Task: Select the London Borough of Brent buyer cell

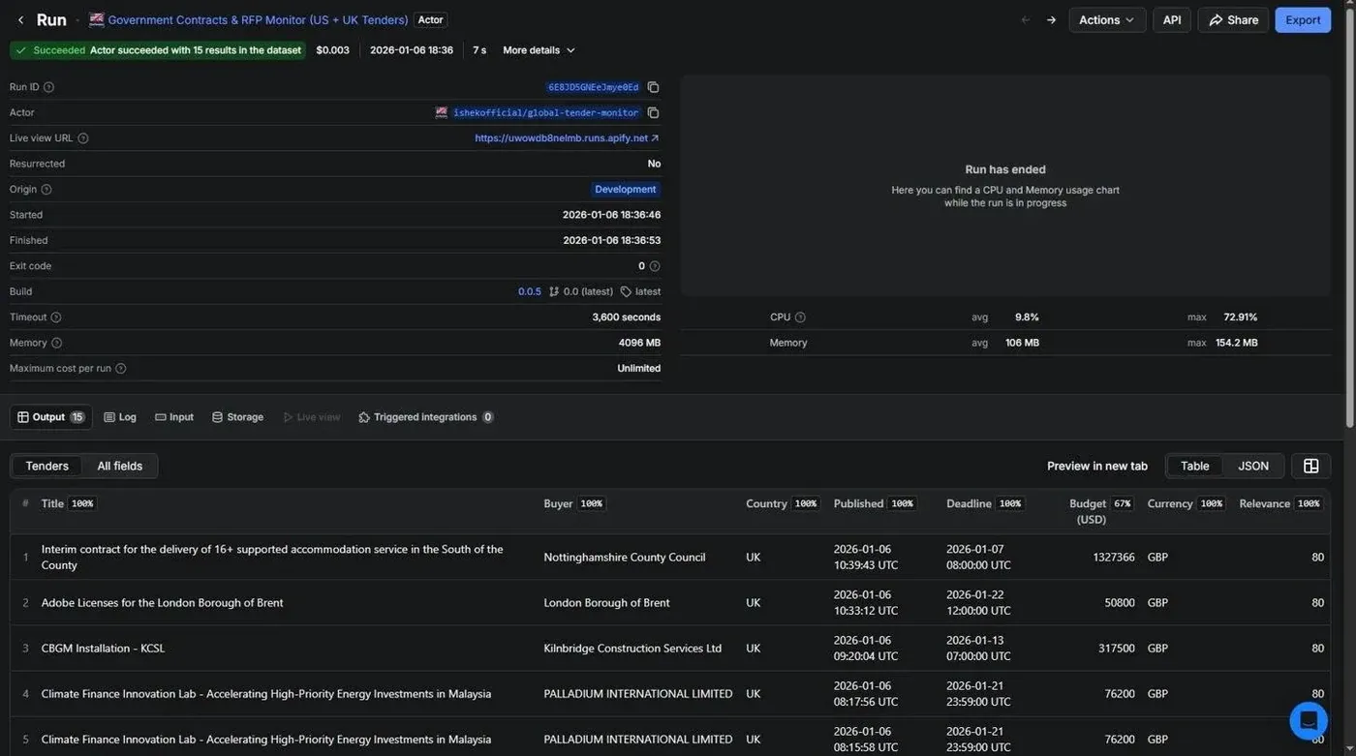Action: pos(606,603)
